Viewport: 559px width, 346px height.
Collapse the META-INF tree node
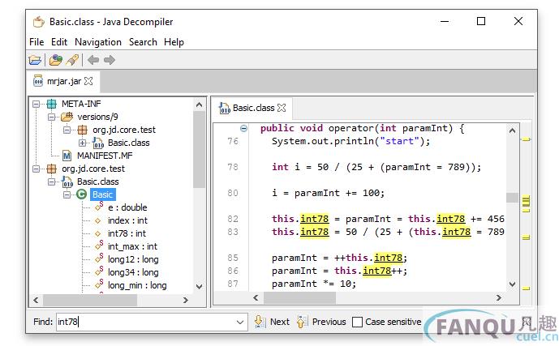[36, 104]
